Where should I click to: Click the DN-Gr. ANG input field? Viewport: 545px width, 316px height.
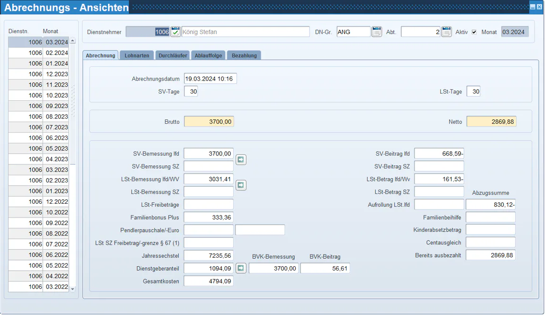click(x=354, y=32)
